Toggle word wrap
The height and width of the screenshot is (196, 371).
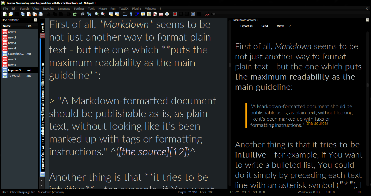(x=125, y=14)
